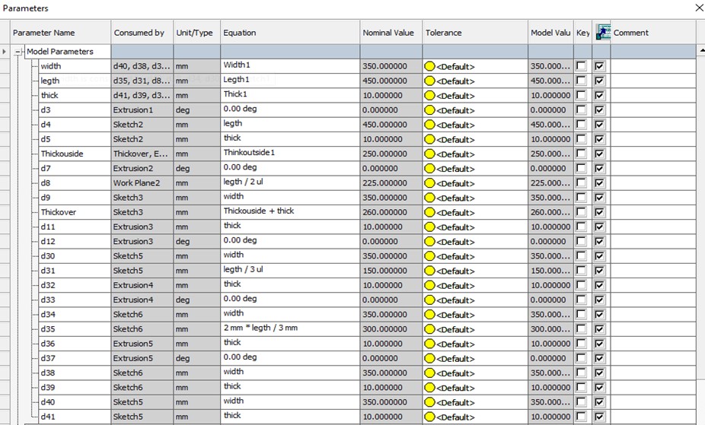Click the yellow tolerance circle for width
Image resolution: width=705 pixels, height=425 pixels.
click(429, 66)
